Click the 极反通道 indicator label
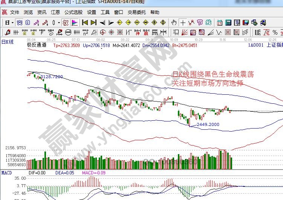This screenshot has width=283, height=200. point(37,45)
